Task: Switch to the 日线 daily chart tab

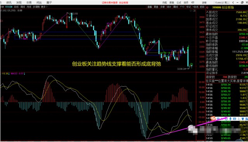Action: pyautogui.click(x=16, y=7)
